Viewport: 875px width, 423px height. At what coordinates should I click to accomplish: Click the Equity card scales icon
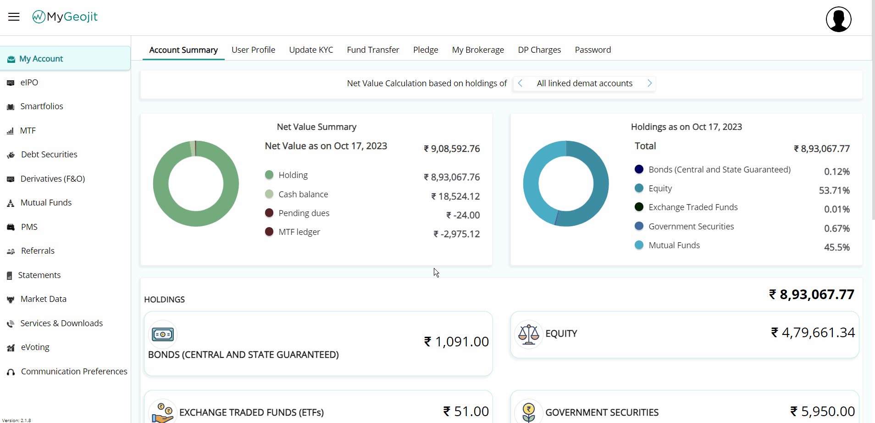point(528,334)
